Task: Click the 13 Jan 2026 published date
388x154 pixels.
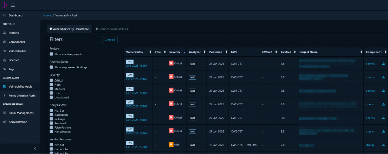Action: (x=217, y=145)
